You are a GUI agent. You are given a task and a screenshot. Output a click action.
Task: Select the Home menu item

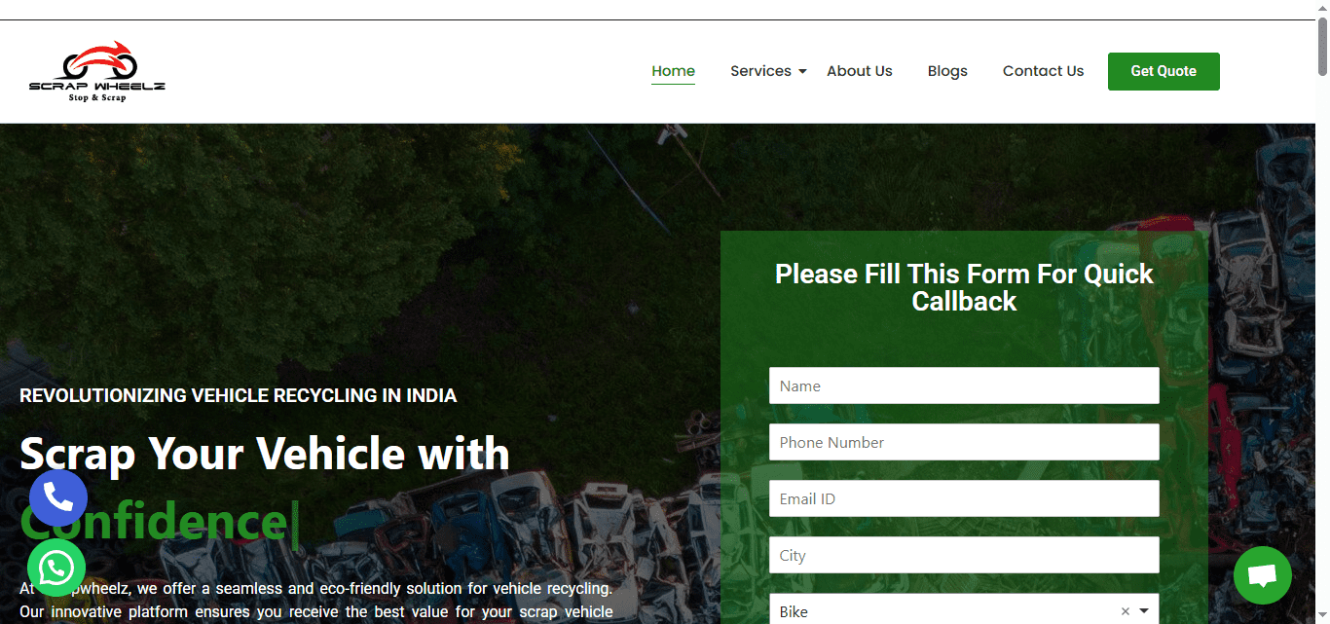pos(674,71)
